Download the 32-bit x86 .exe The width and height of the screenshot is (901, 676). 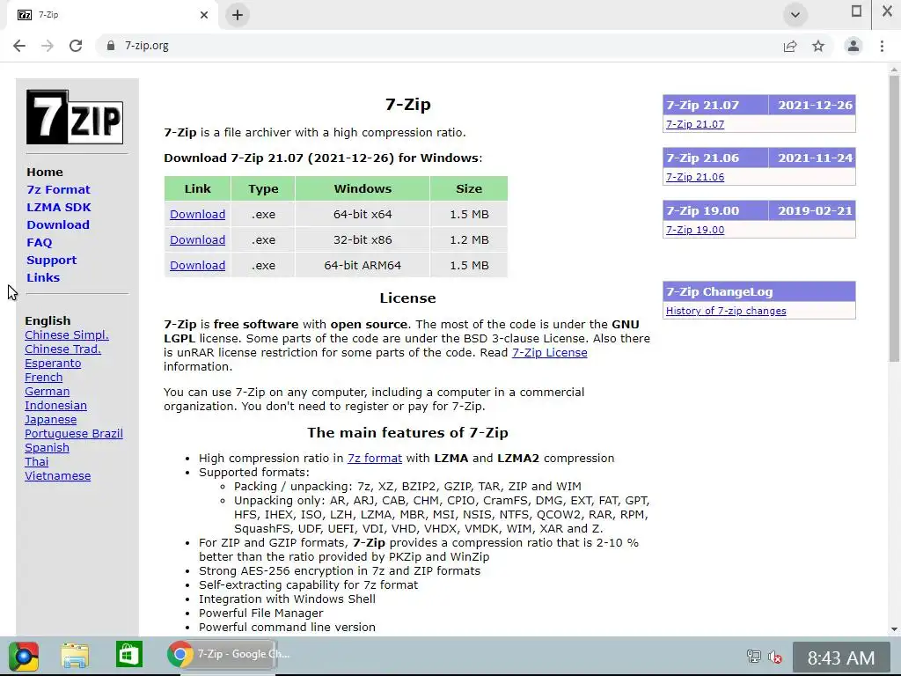[197, 239]
